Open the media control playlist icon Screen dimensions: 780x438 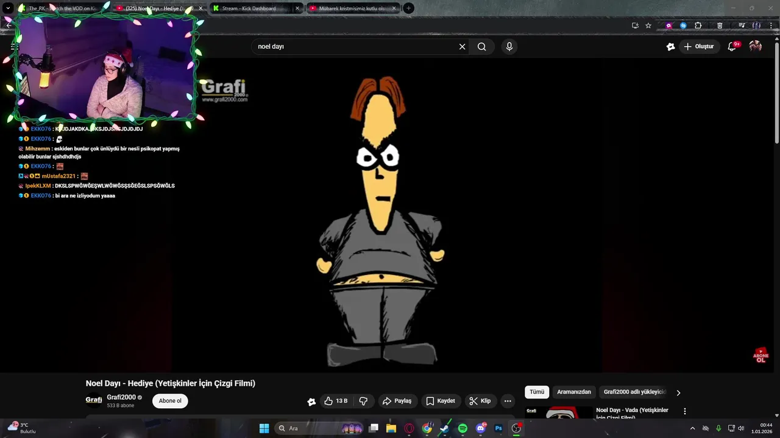[x=742, y=26]
